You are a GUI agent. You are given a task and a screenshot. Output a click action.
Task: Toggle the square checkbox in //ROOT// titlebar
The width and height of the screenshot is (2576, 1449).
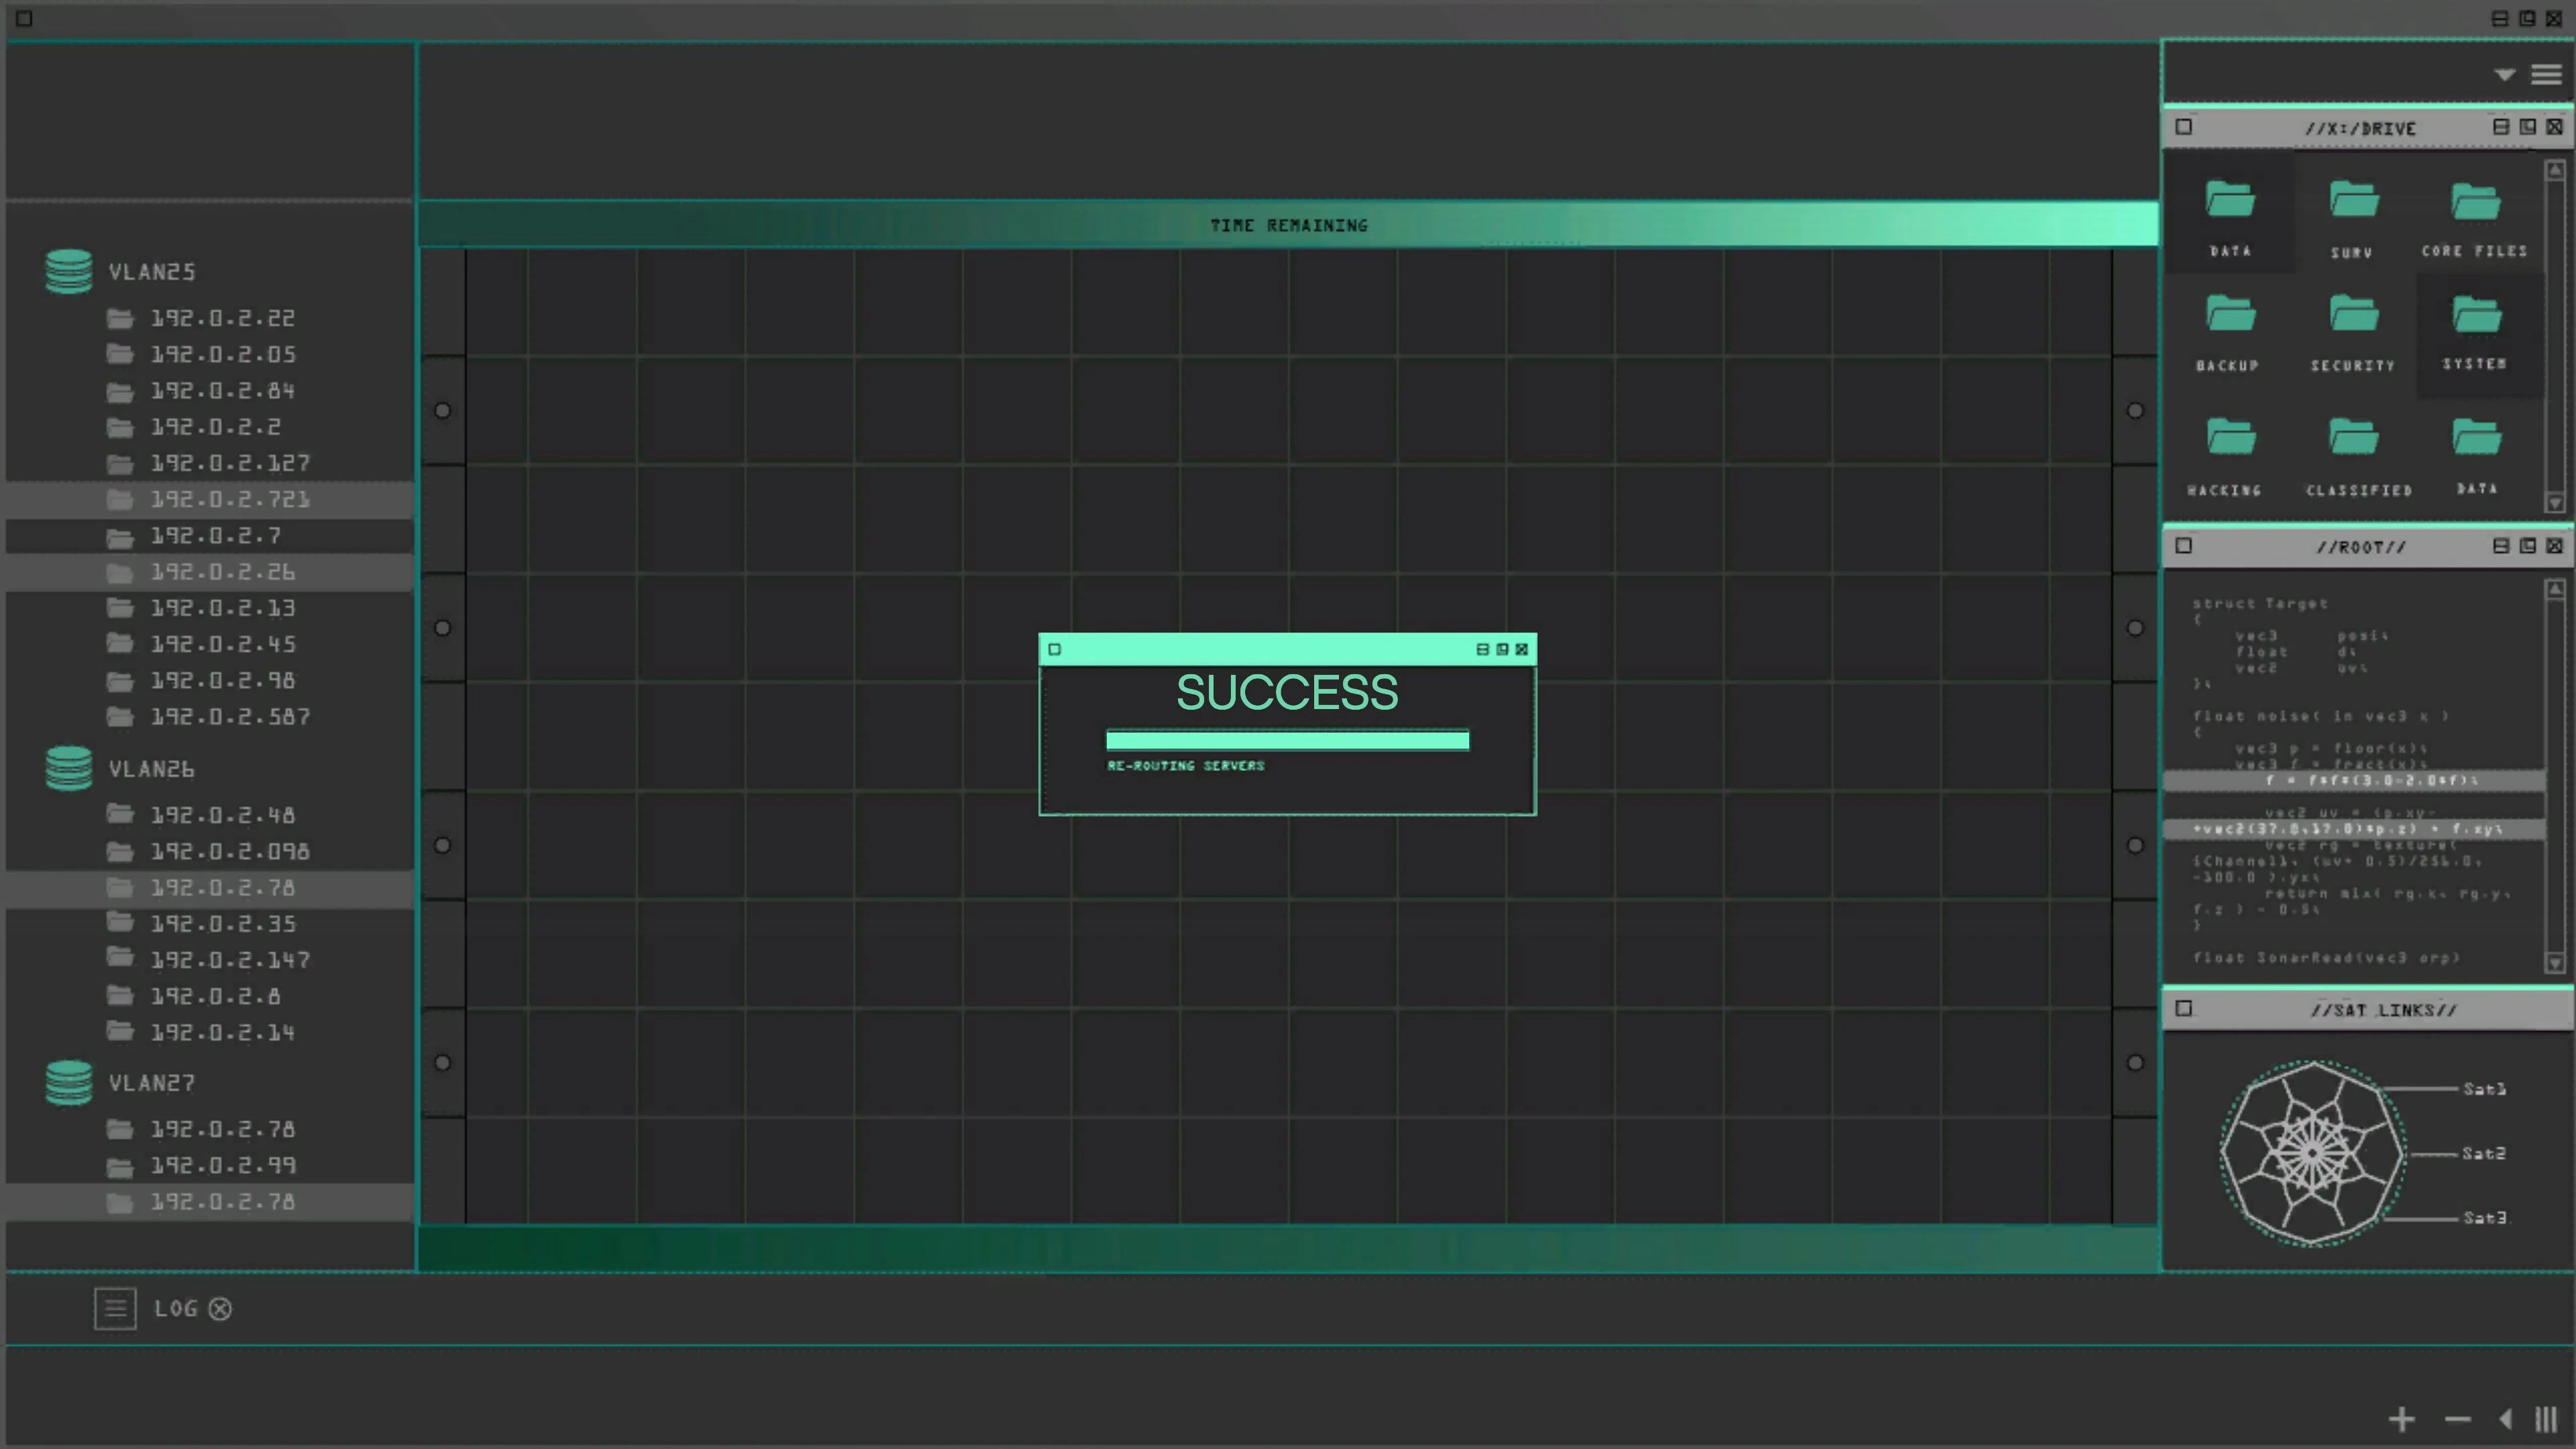(2184, 546)
